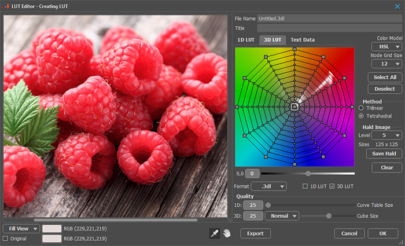Click the File Name input field
The image size is (405, 246).
coord(329,19)
